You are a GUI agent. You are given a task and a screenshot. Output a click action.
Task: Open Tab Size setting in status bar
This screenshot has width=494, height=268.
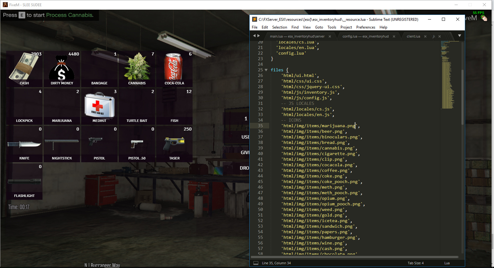coord(416,263)
